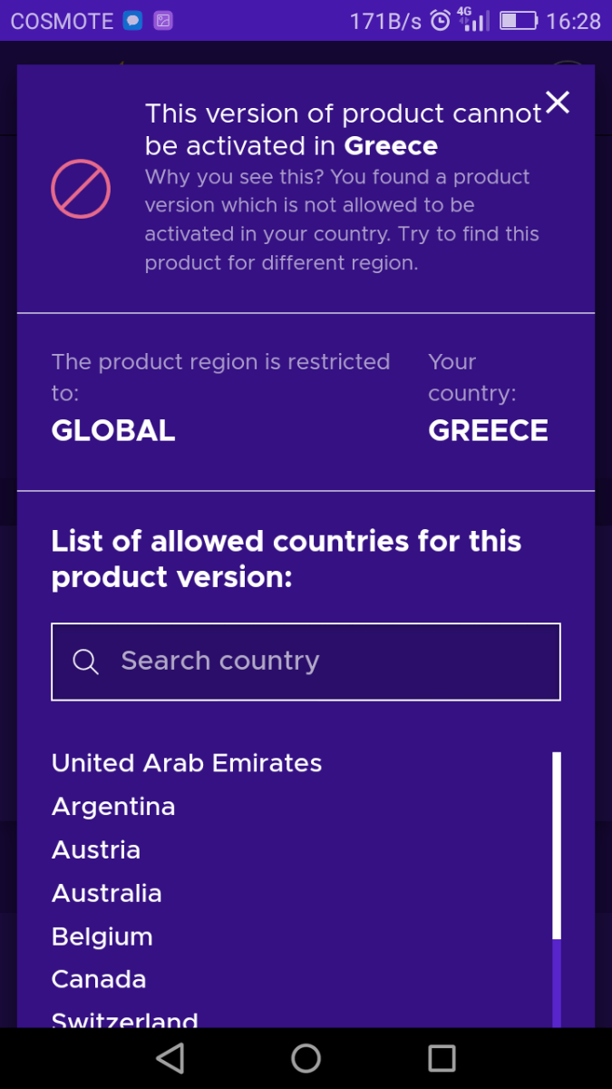This screenshot has width=612, height=1089.
Task: Open recent apps with square button
Action: [x=442, y=1058]
